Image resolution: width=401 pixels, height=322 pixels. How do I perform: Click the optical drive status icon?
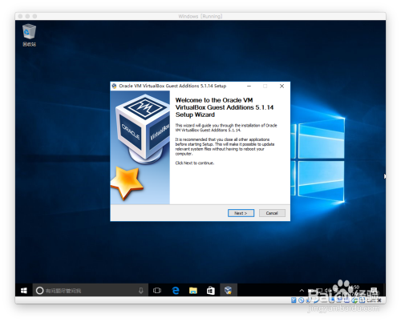click(x=301, y=300)
